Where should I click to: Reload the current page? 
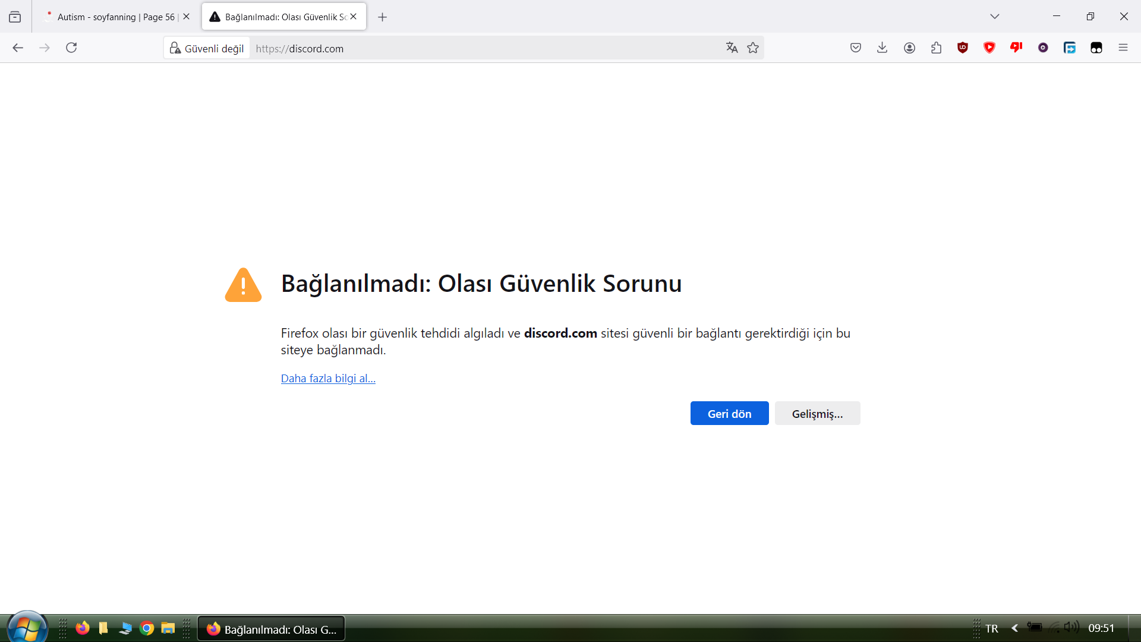click(x=71, y=48)
